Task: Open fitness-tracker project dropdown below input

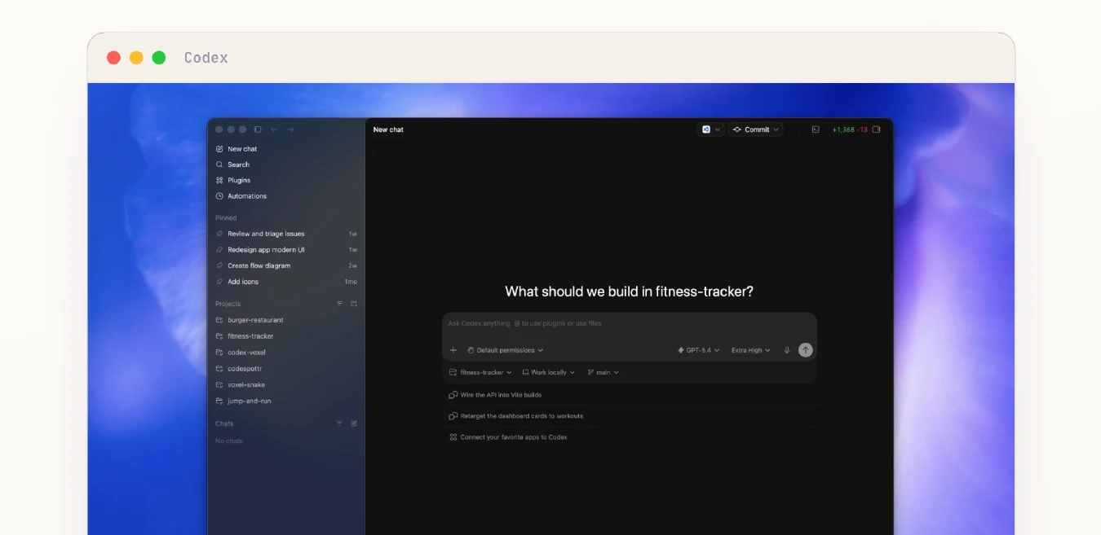Action: pos(480,372)
